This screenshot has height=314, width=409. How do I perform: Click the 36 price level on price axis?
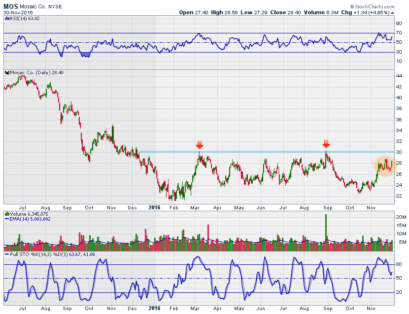[399, 120]
